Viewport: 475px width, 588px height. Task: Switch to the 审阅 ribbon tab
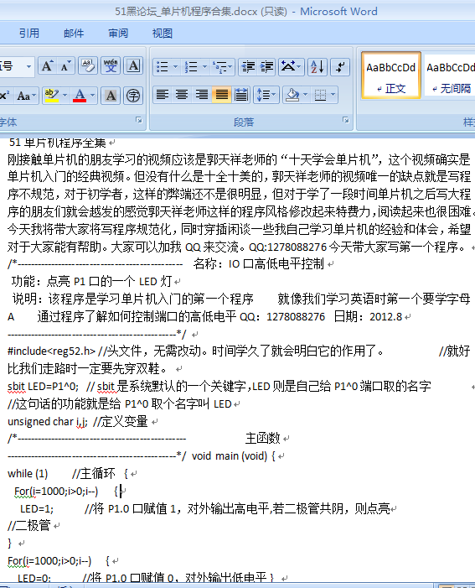pos(118,34)
